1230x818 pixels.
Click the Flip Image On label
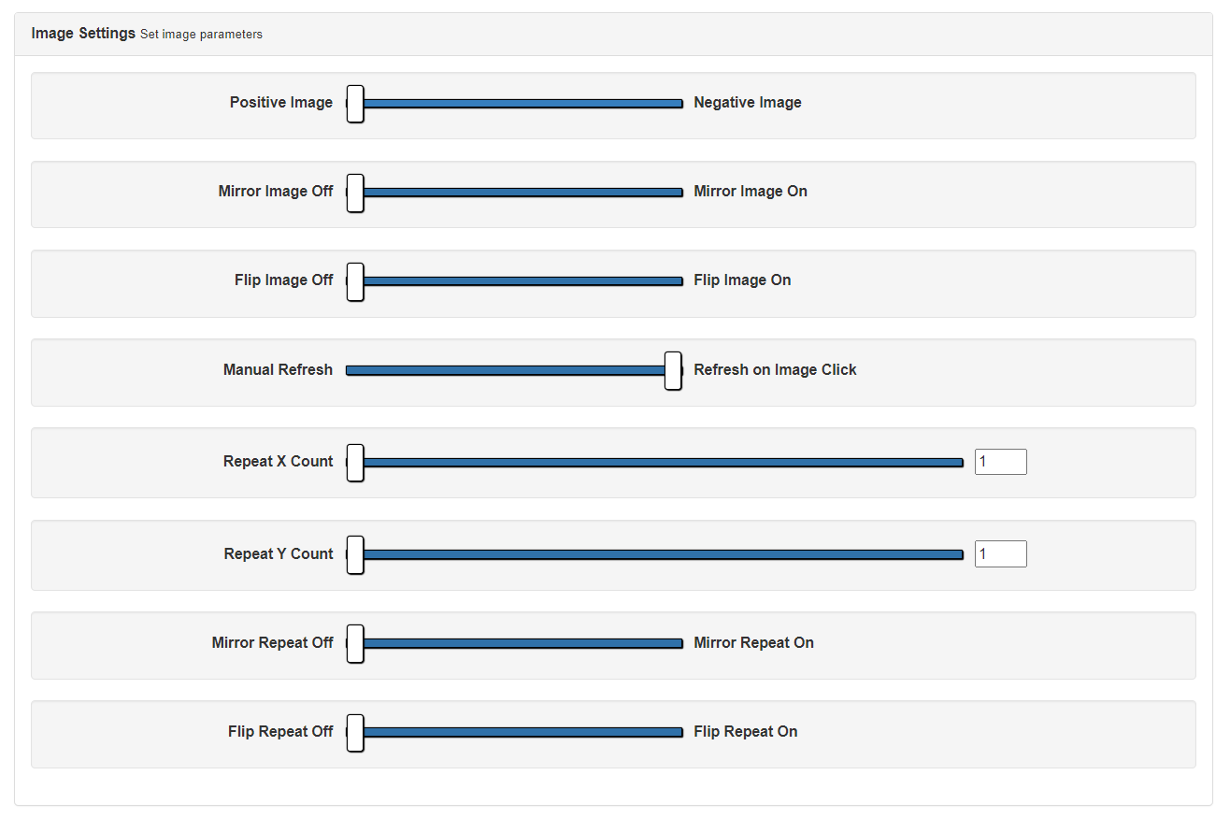742,280
